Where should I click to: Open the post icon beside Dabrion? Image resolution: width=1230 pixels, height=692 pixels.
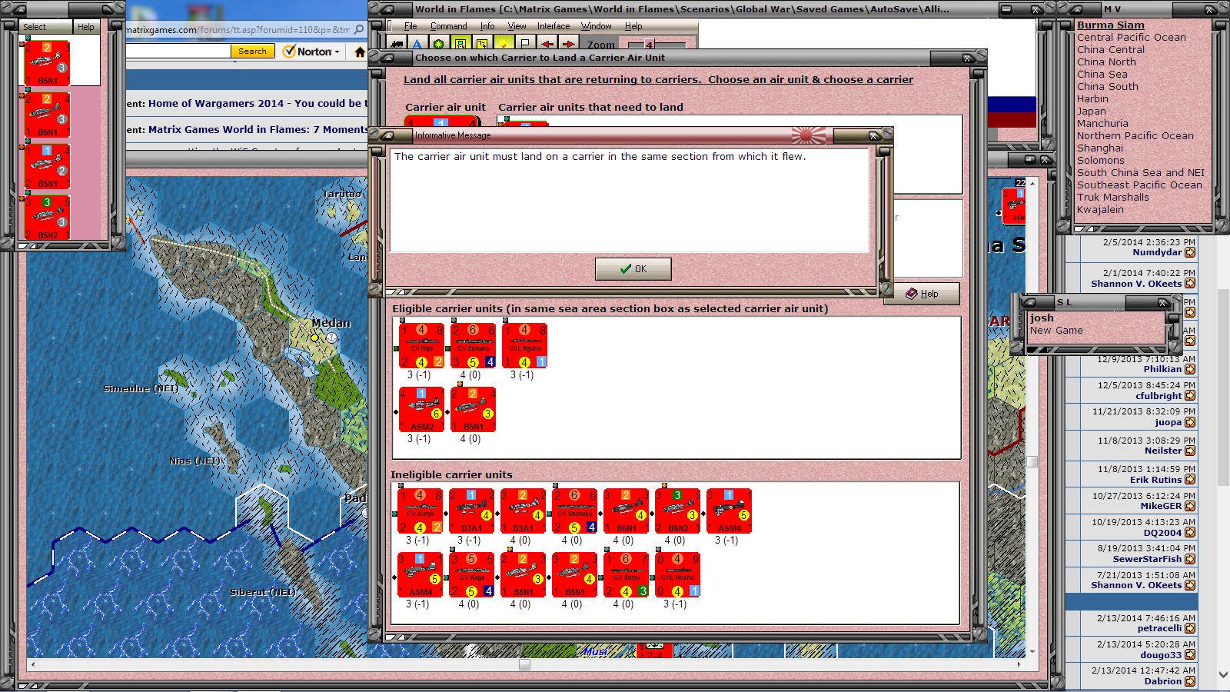pyautogui.click(x=1190, y=681)
